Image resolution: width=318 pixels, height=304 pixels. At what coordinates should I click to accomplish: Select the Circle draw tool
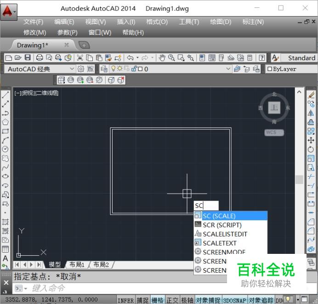(x=5, y=149)
